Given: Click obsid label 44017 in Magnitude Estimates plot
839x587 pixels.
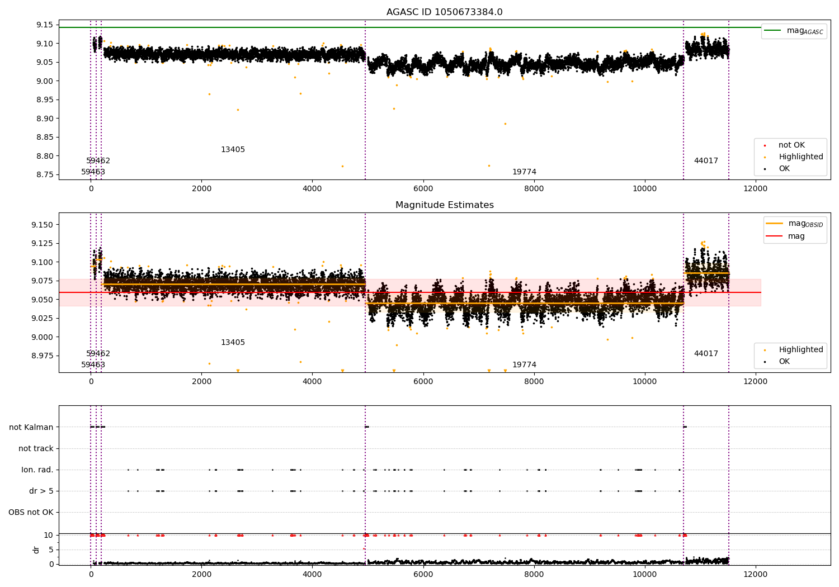Looking at the screenshot, I should point(706,354).
